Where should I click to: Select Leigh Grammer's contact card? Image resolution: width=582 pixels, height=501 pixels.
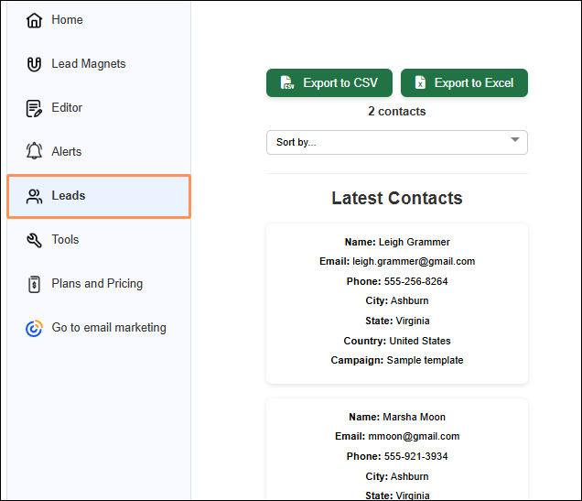pos(396,302)
